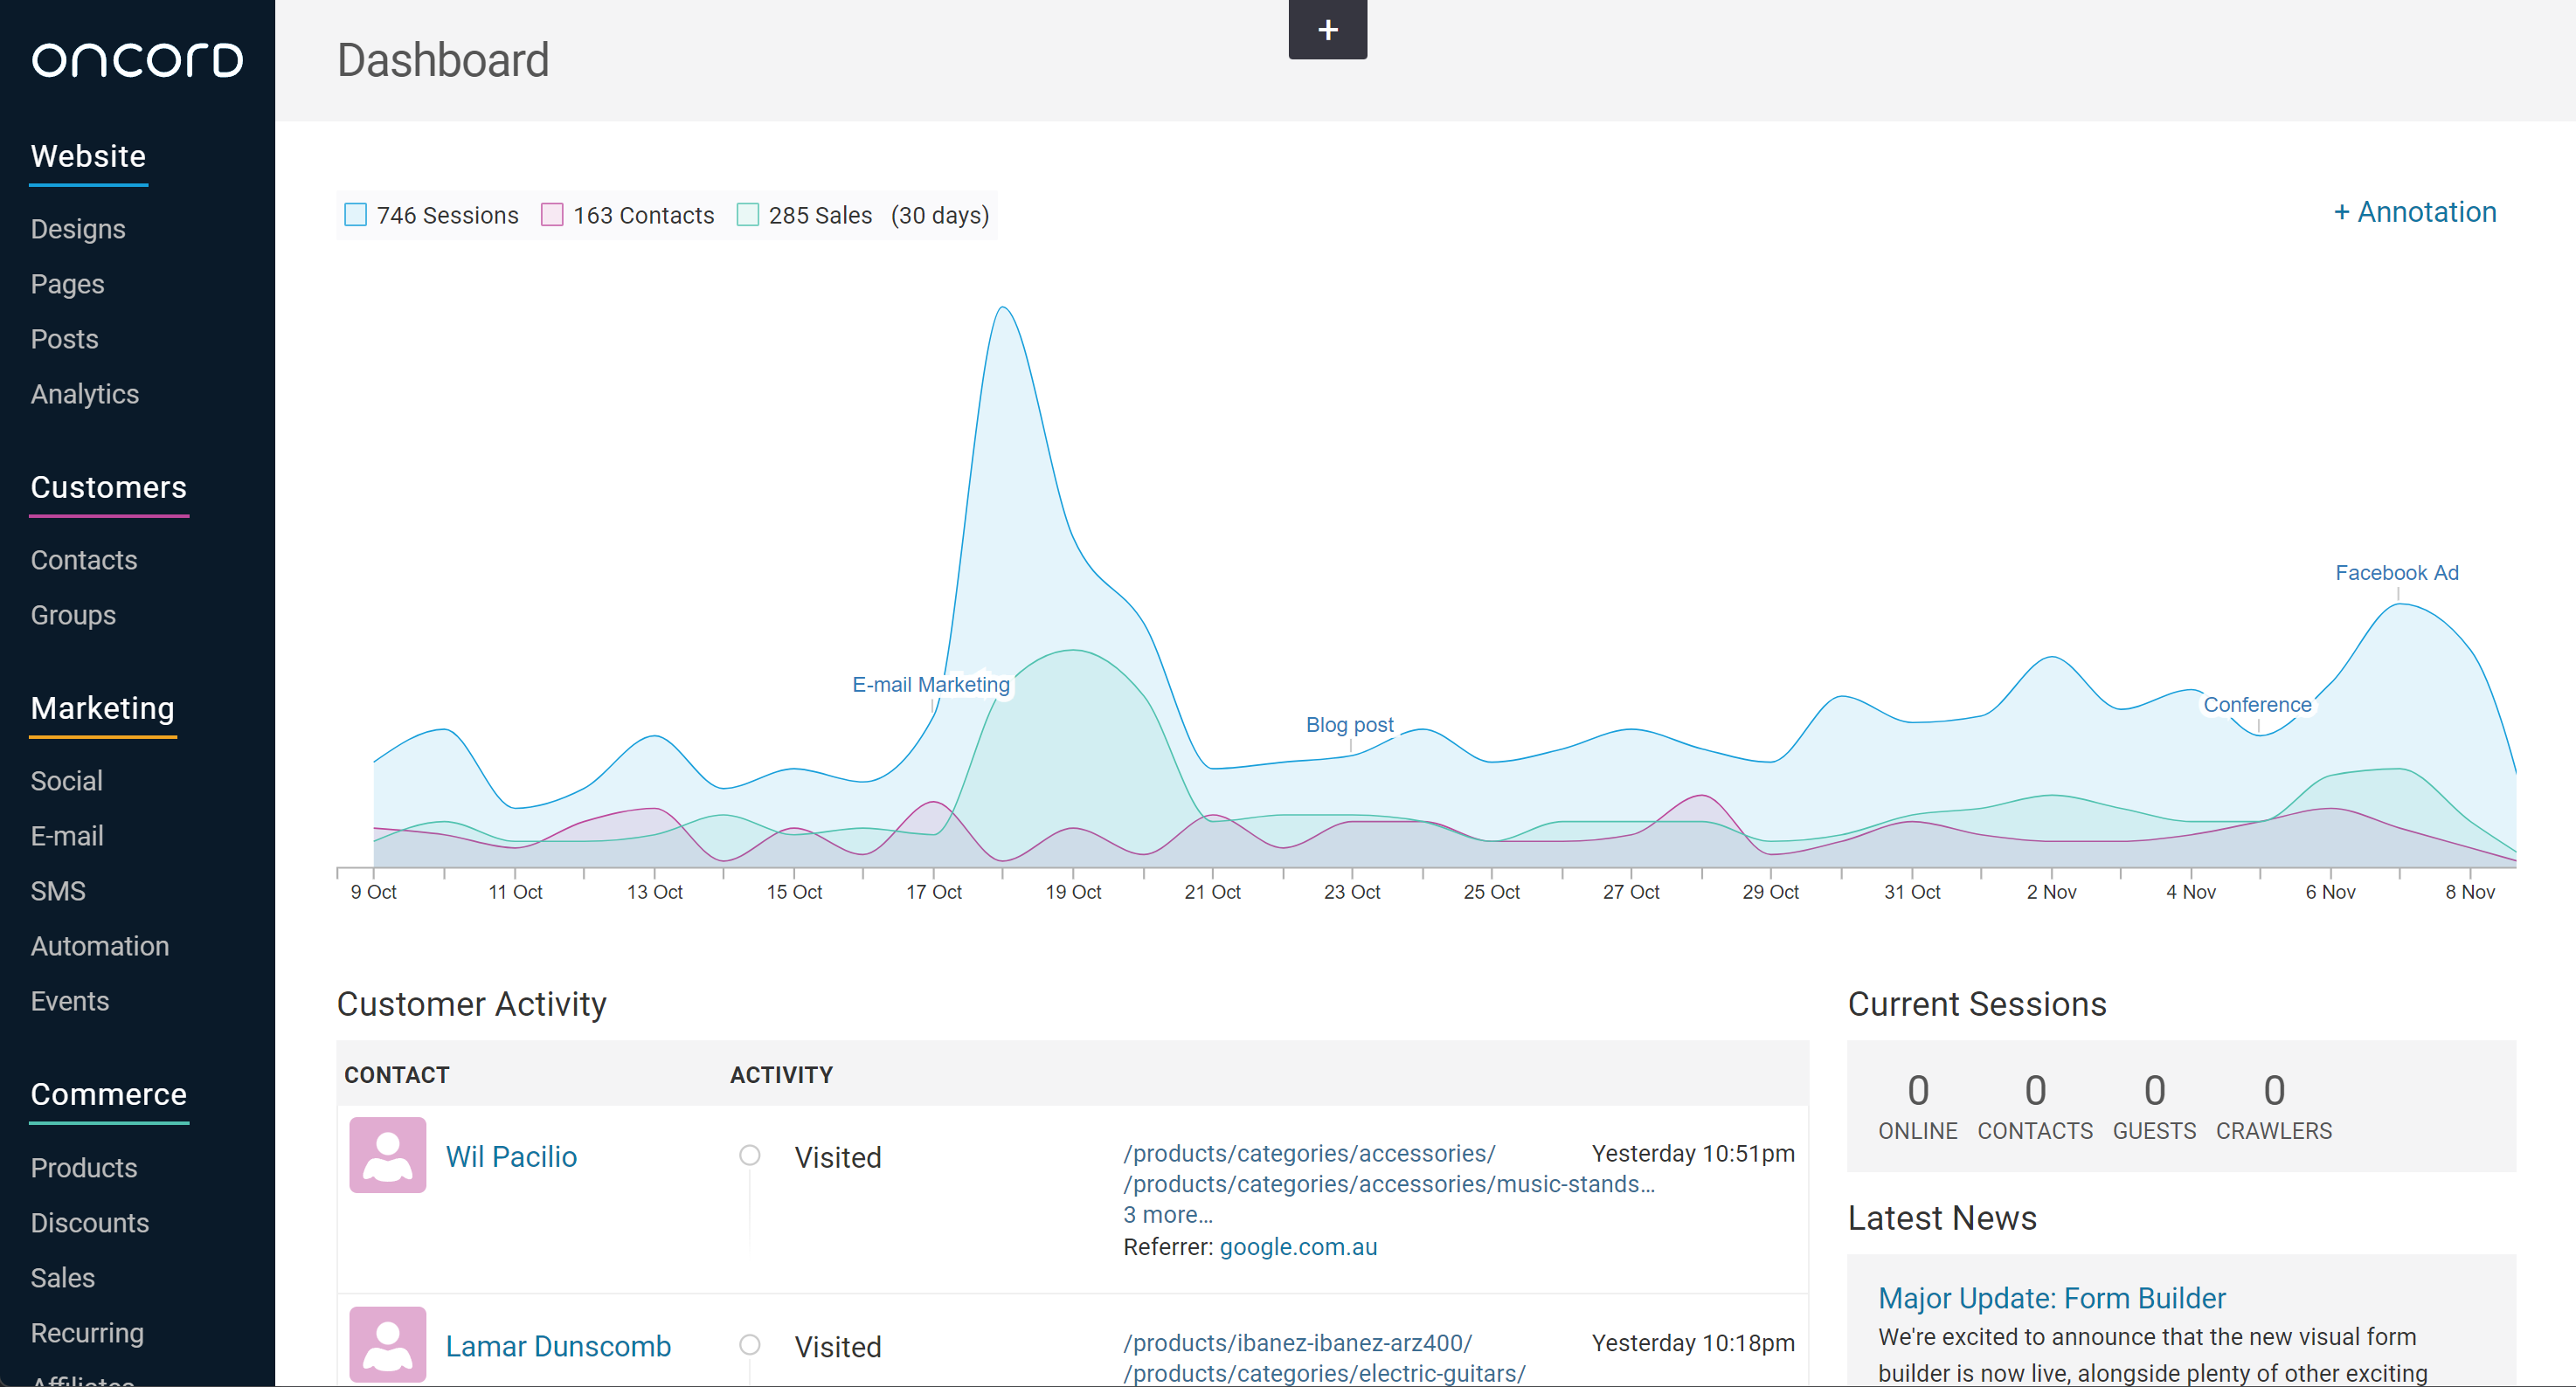
Task: Open Major Update: Form Builder news
Action: click(2051, 1298)
